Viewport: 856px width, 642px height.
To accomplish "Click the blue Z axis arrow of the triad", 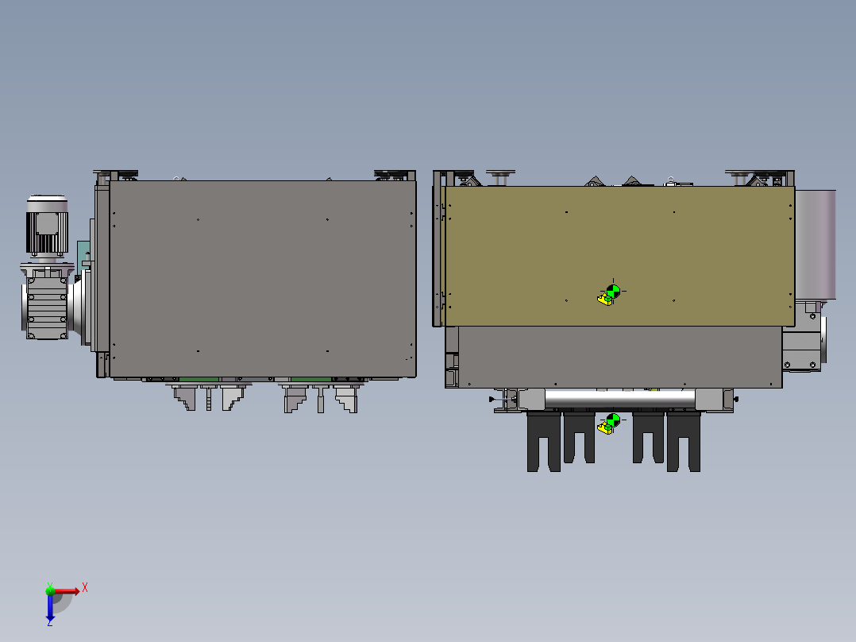I will (x=50, y=608).
